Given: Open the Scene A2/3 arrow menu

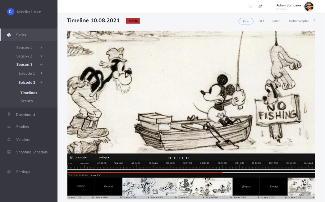Looking at the screenshot, I should 148,197.
